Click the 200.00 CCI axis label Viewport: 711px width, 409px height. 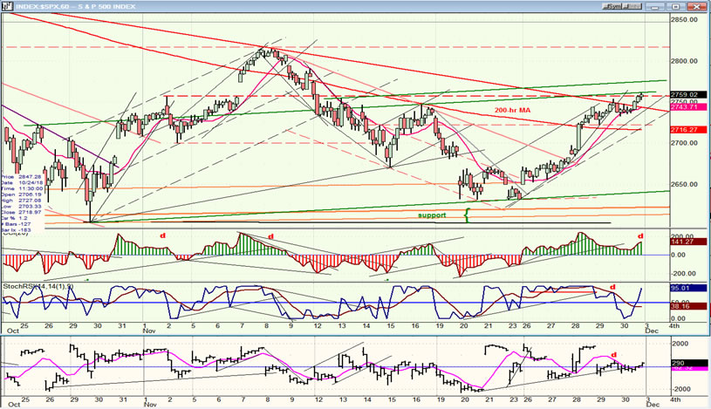(682, 236)
